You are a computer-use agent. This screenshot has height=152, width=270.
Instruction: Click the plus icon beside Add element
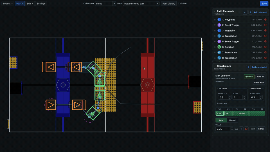(251, 12)
